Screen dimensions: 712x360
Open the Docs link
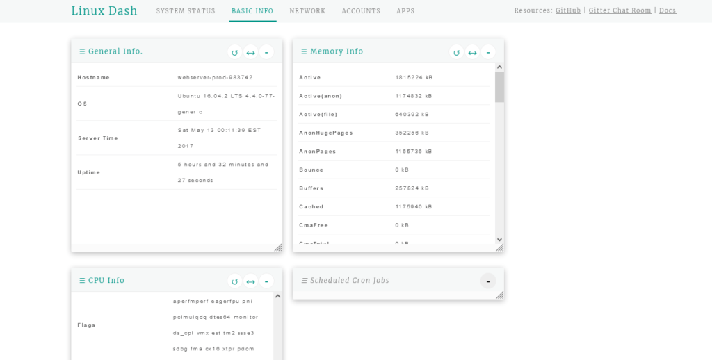tap(667, 10)
